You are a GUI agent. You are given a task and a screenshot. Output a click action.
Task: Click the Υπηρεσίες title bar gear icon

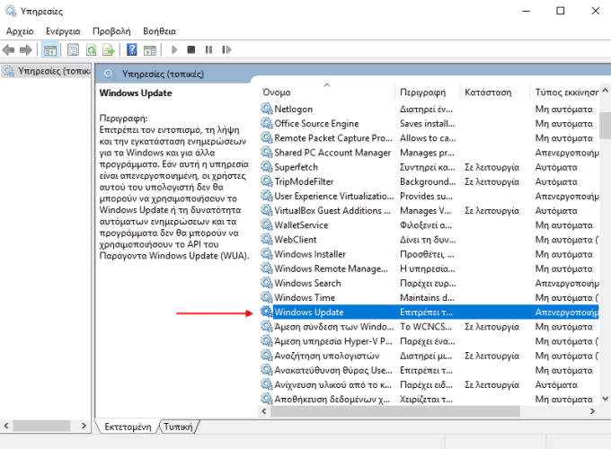point(11,11)
